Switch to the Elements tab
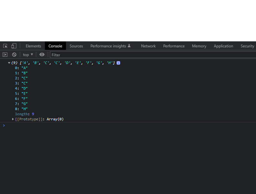This screenshot has width=256, height=194. click(x=33, y=46)
